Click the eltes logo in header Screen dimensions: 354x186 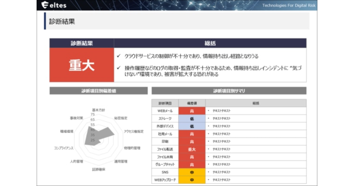[54, 5]
